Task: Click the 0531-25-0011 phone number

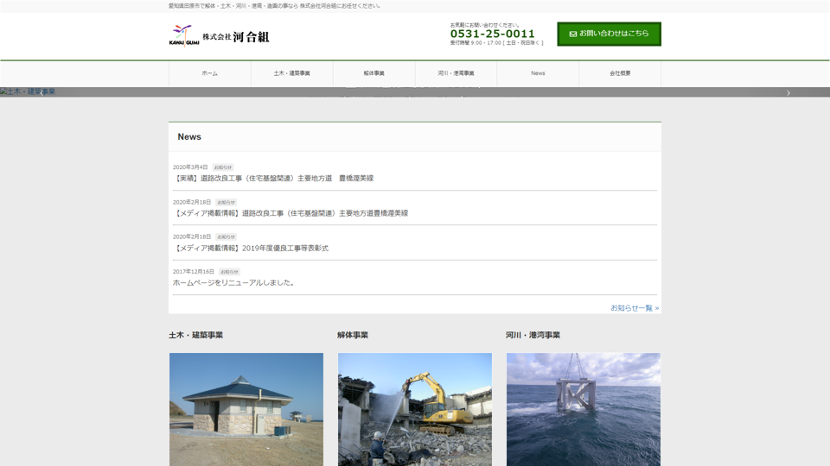Action: 492,34
